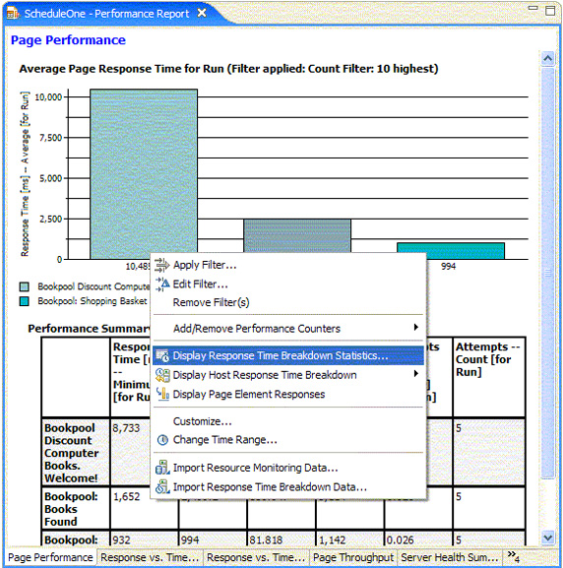
Task: Click the scroll down arrow
Action: (x=548, y=537)
